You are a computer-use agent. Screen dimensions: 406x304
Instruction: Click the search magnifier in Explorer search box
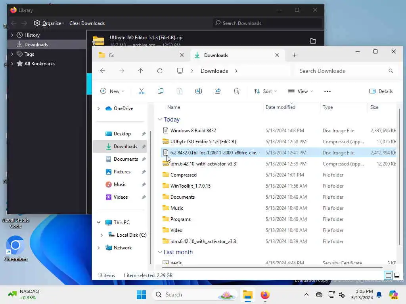[x=391, y=71]
